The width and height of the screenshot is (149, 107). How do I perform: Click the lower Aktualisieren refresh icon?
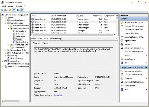122,86
